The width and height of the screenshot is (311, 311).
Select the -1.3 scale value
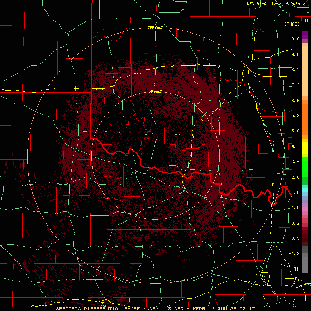point(294,254)
